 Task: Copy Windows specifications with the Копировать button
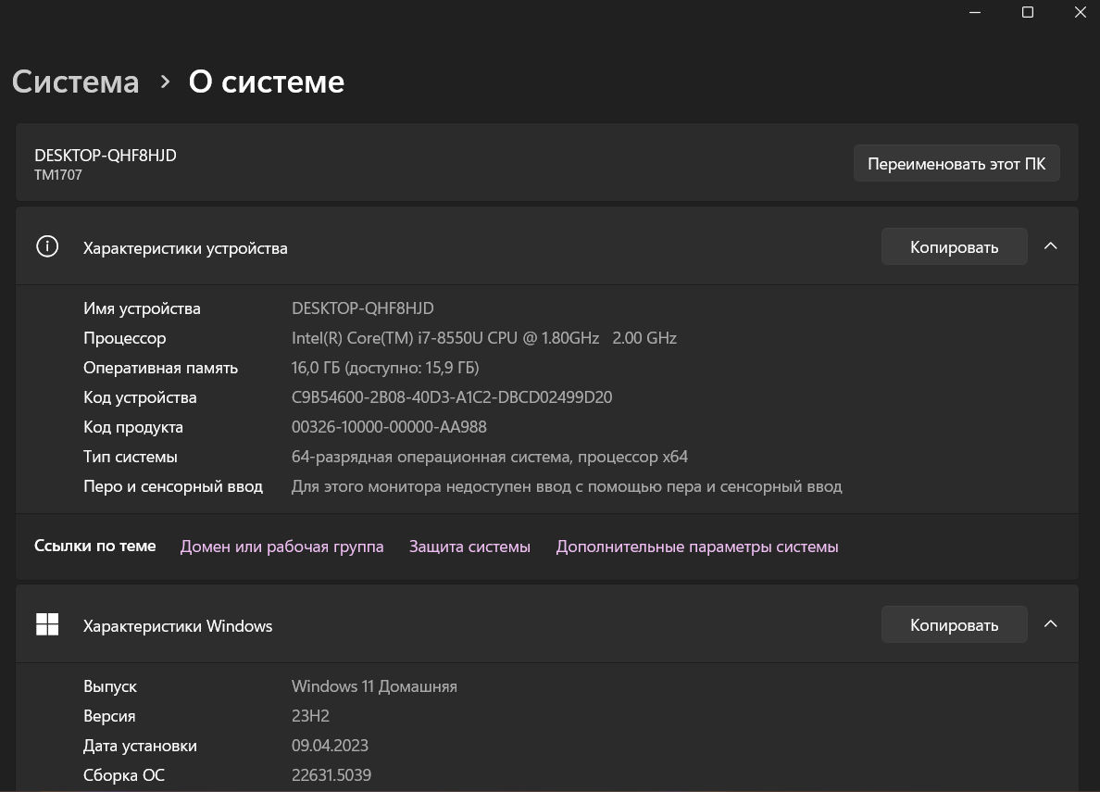tap(954, 624)
